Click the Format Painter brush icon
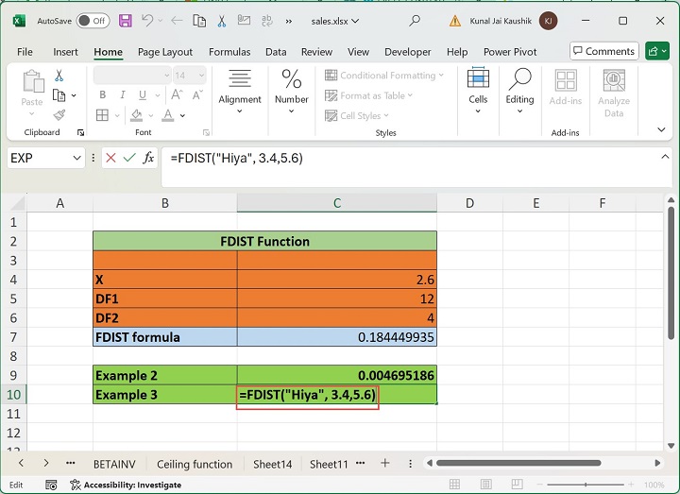The image size is (680, 494). (59, 115)
